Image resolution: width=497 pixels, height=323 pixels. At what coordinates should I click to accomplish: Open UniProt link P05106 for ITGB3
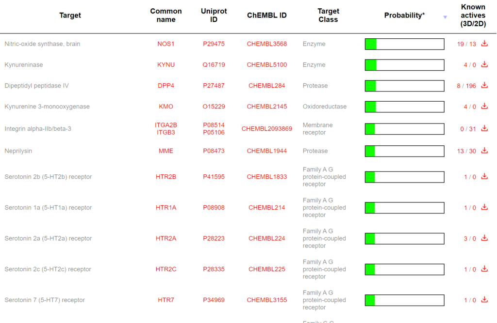pyautogui.click(x=214, y=132)
